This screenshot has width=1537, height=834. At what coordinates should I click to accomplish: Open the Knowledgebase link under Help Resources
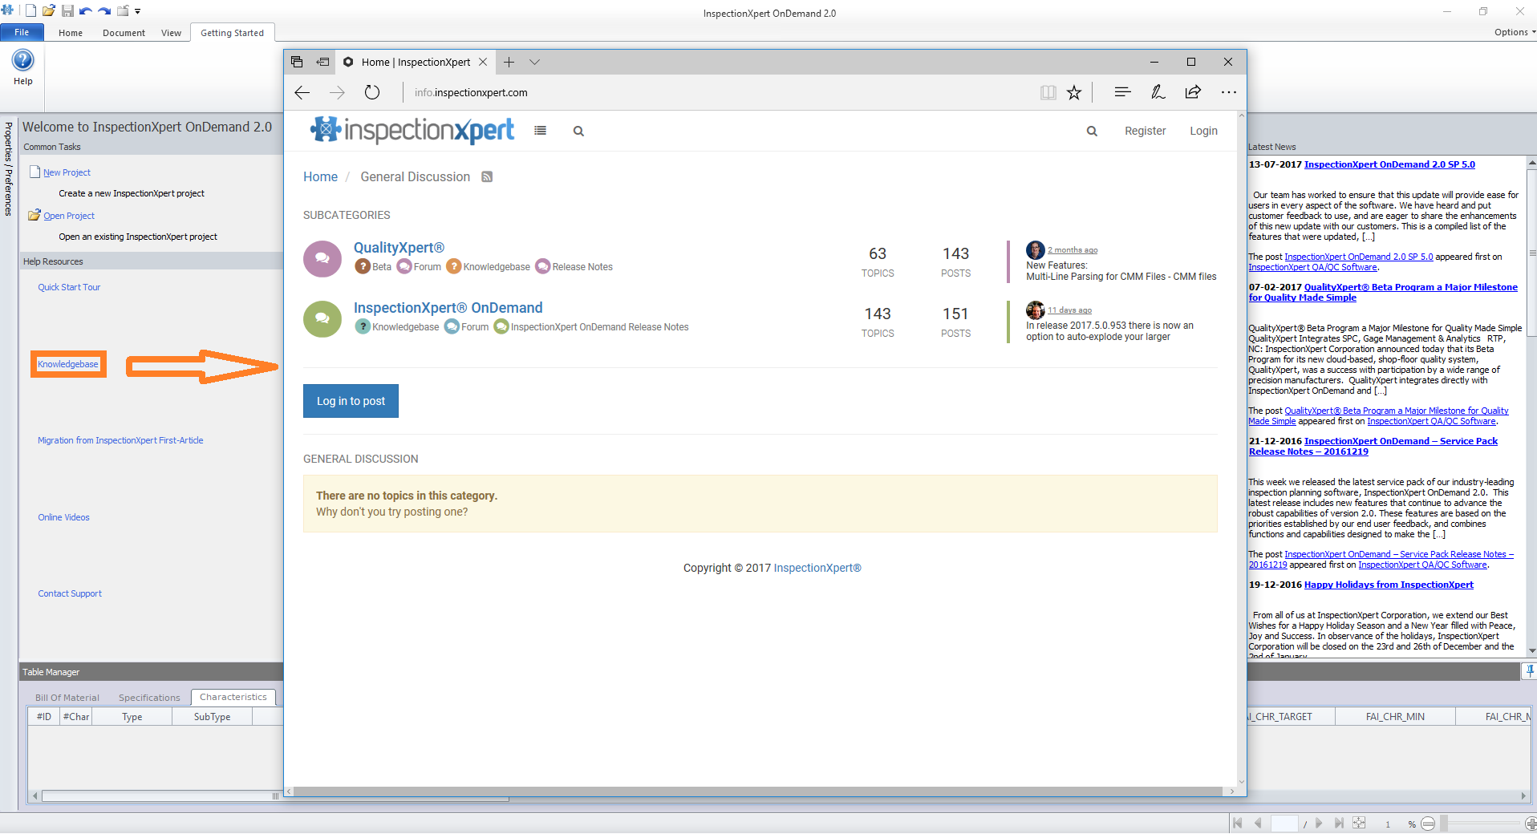coord(68,364)
